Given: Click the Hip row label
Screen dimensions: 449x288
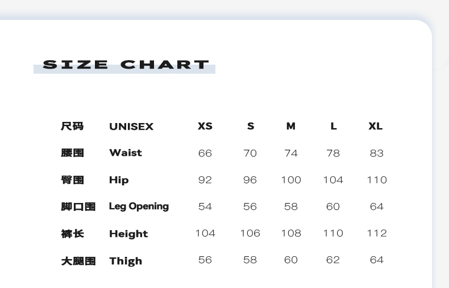Looking at the screenshot, I should pyautogui.click(x=119, y=180).
